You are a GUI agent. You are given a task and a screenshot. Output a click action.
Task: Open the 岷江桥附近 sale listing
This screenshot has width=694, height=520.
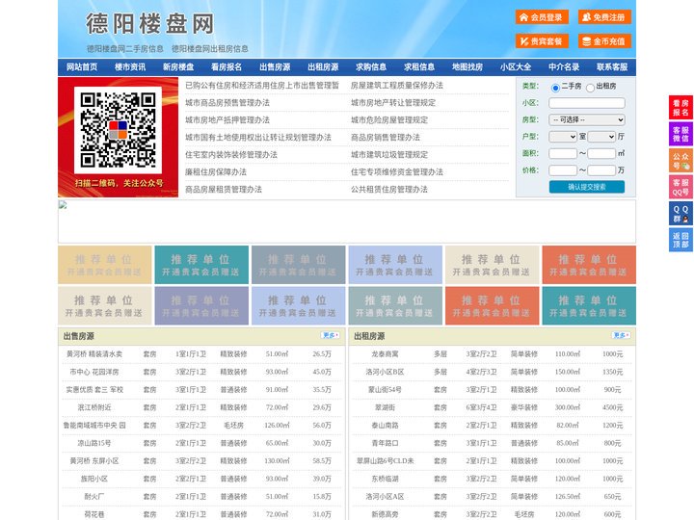94,407
